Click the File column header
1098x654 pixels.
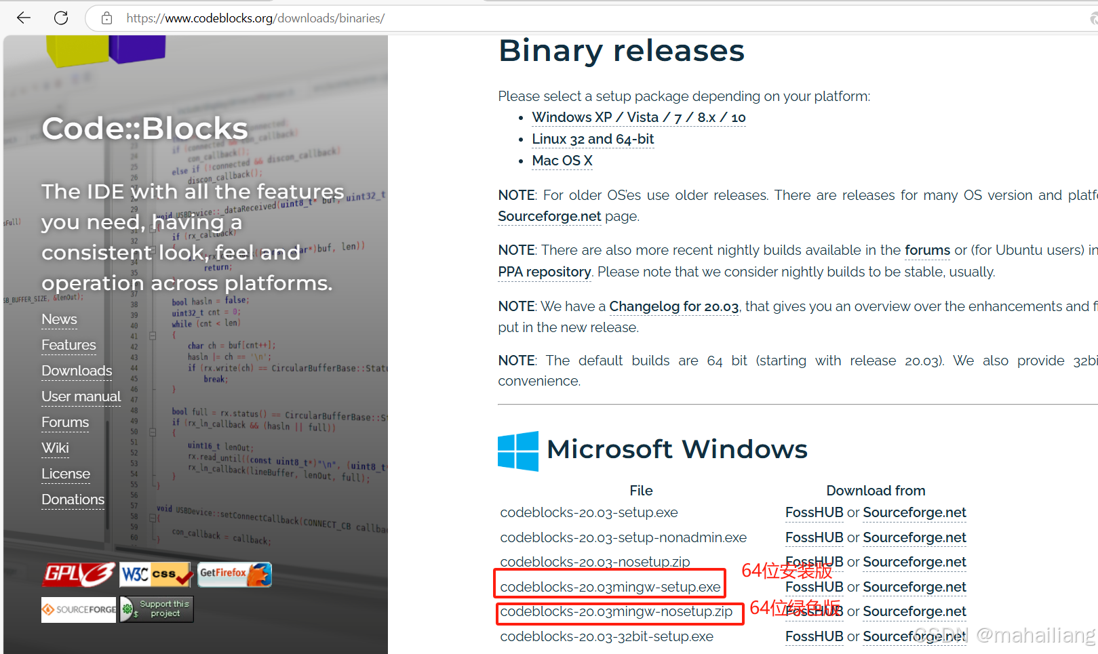coord(641,491)
